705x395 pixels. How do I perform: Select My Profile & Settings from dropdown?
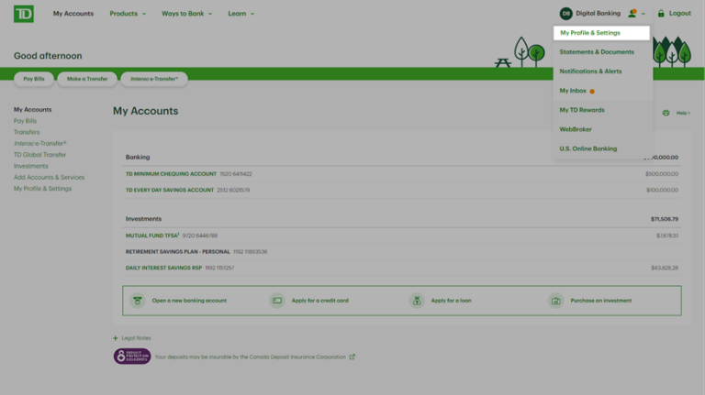(x=590, y=33)
